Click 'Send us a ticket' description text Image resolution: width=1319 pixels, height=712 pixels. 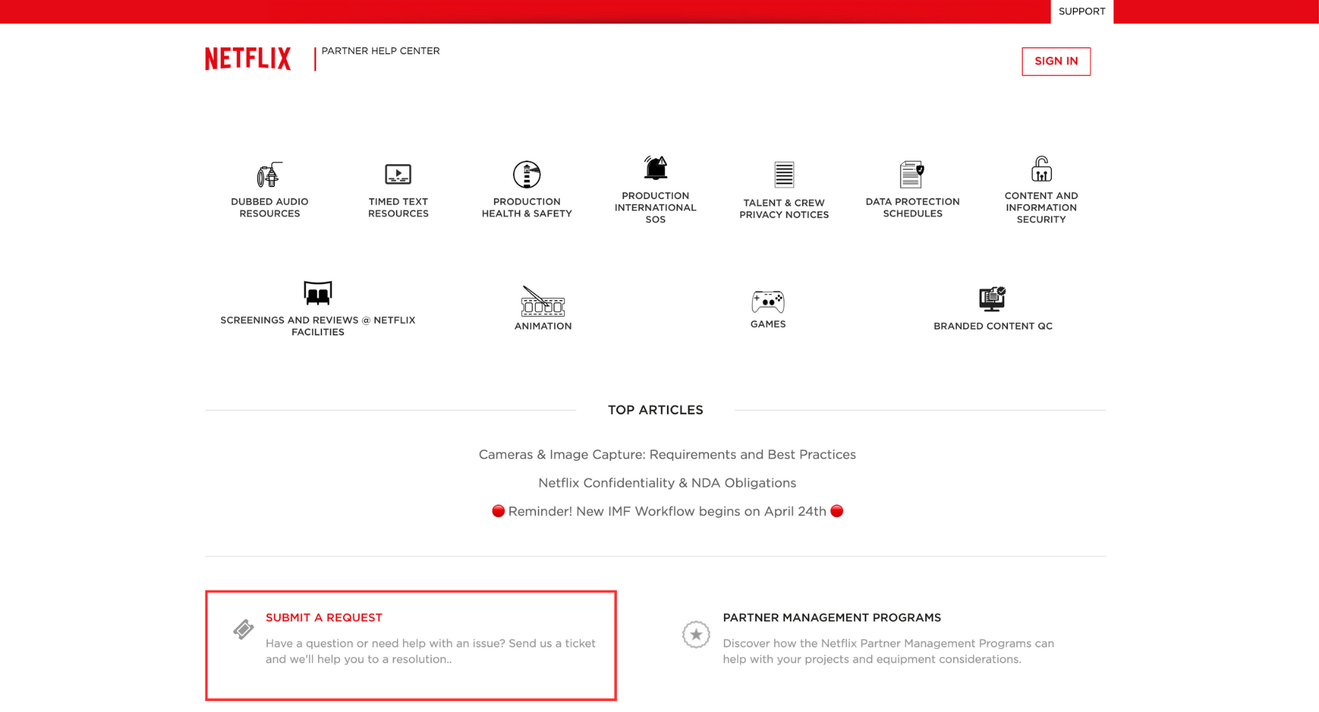(x=430, y=651)
